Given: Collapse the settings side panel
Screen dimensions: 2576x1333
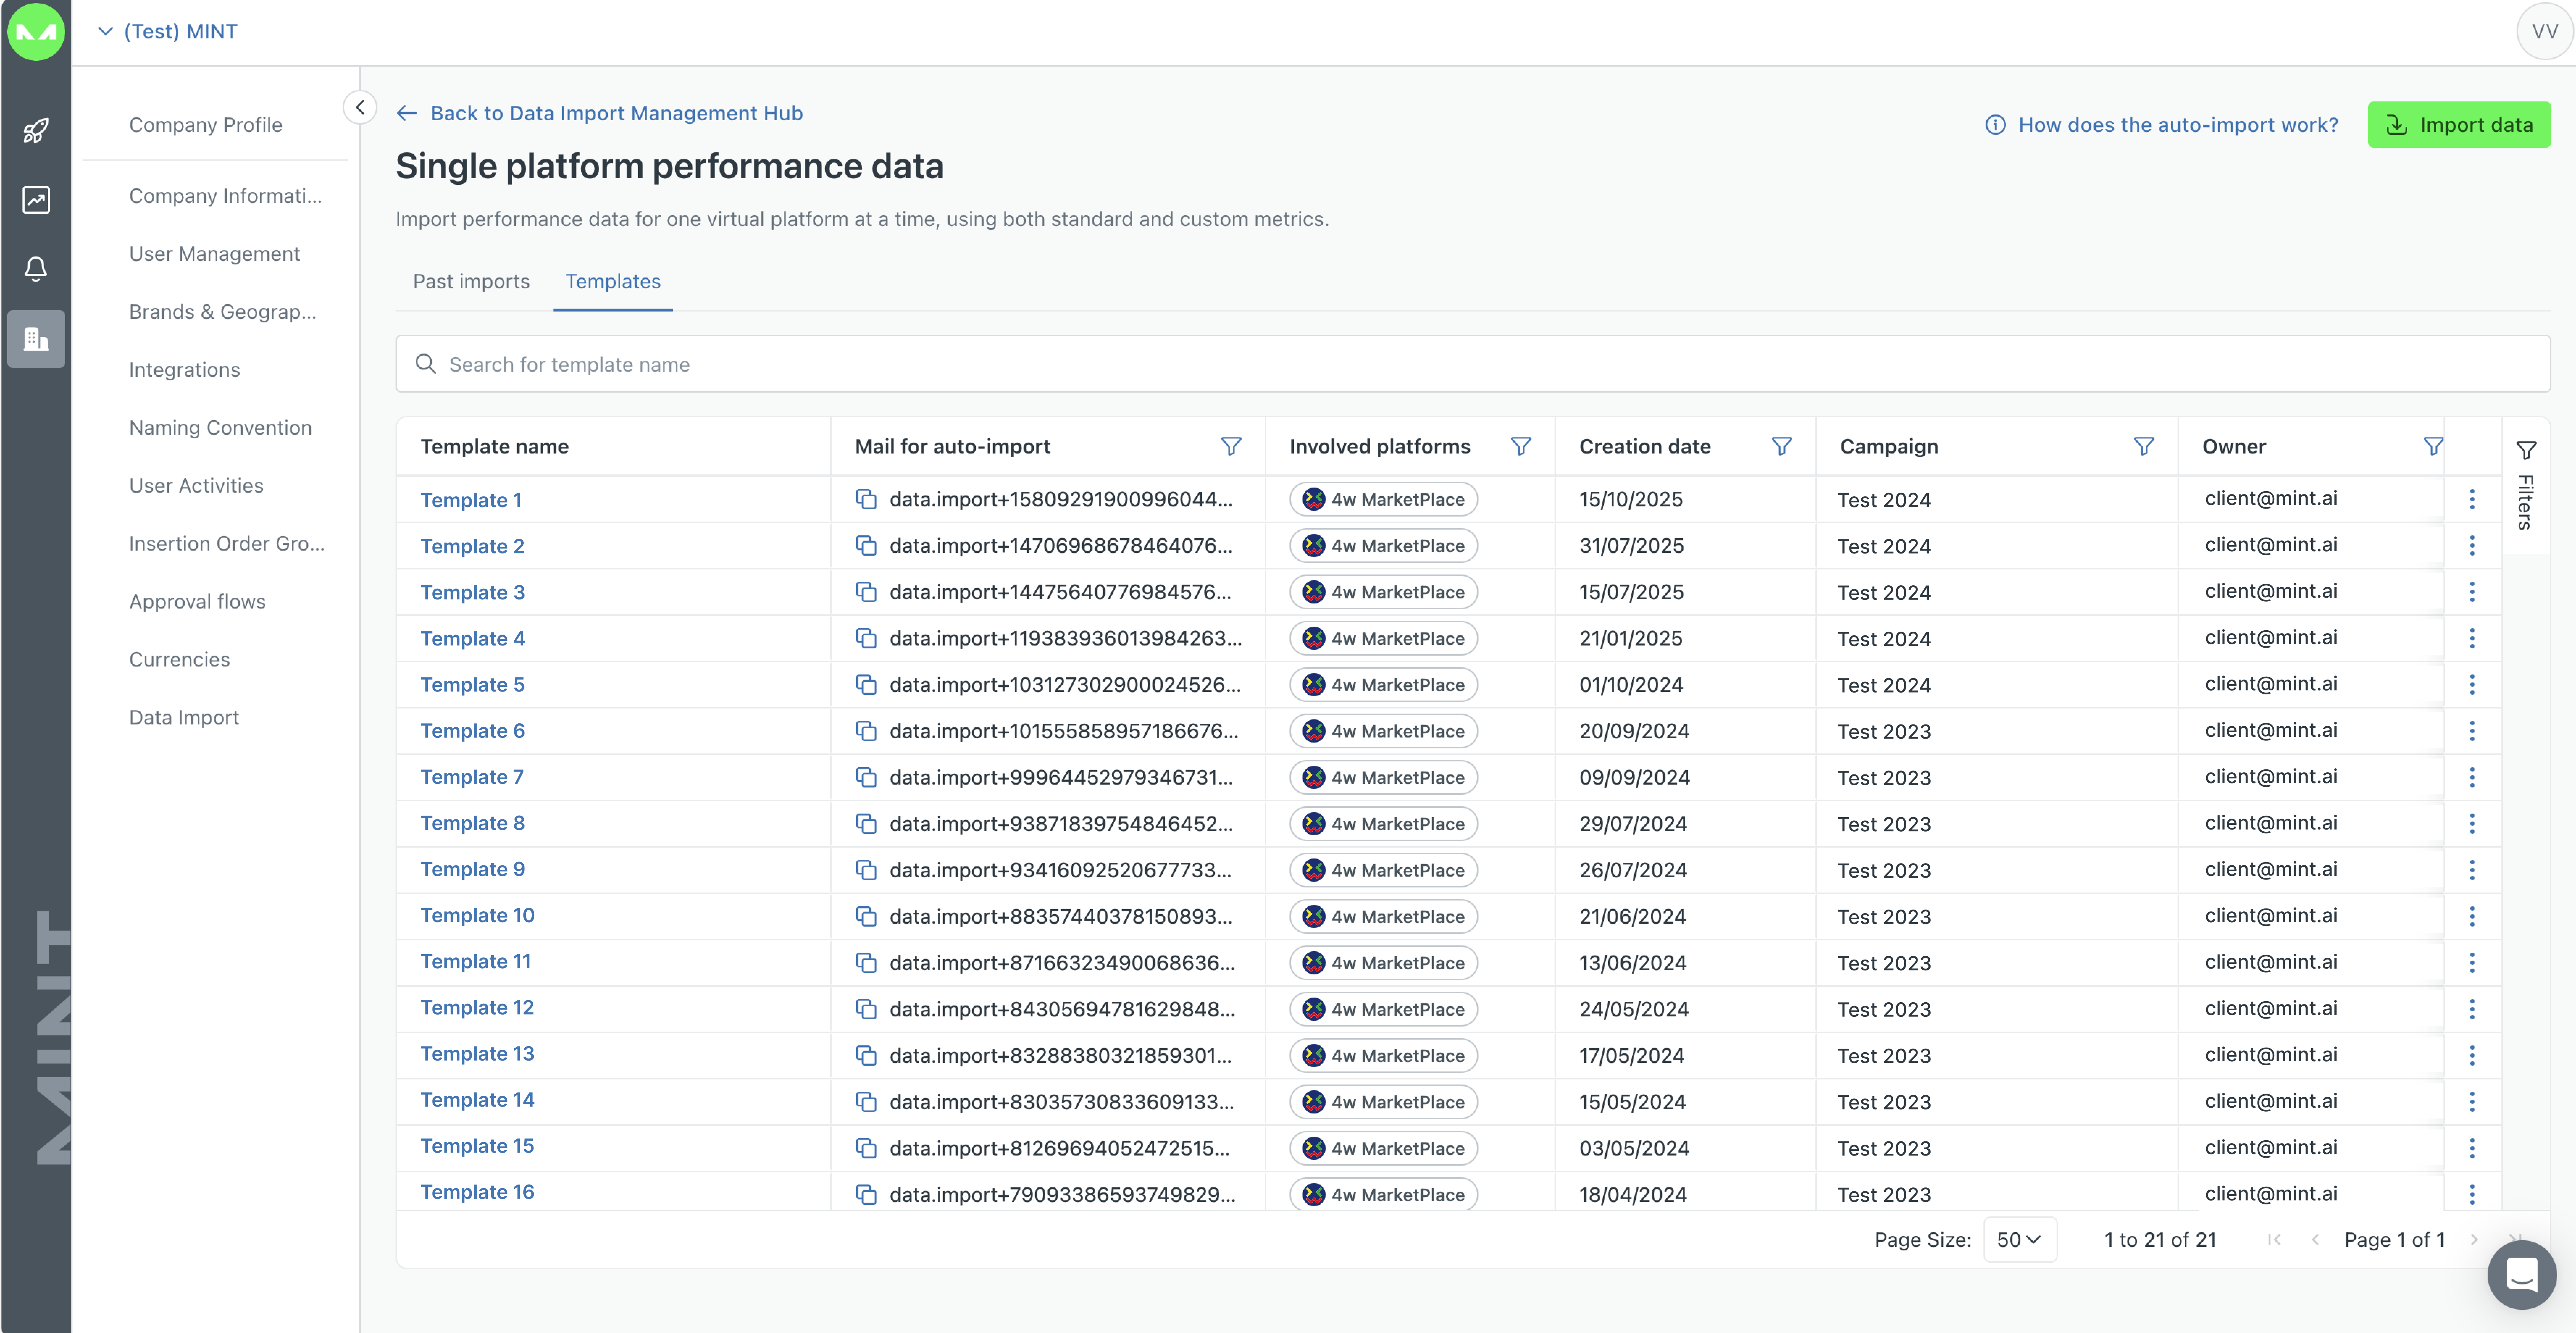Looking at the screenshot, I should click(x=360, y=107).
